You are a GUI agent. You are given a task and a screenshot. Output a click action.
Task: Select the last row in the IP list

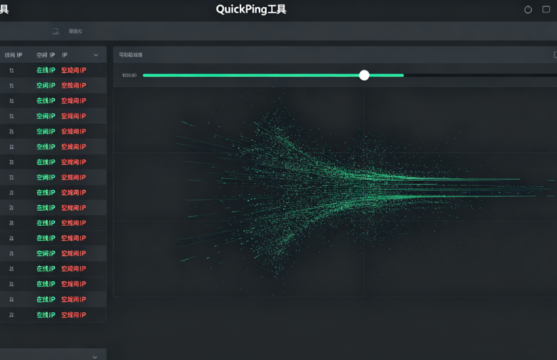[52, 315]
